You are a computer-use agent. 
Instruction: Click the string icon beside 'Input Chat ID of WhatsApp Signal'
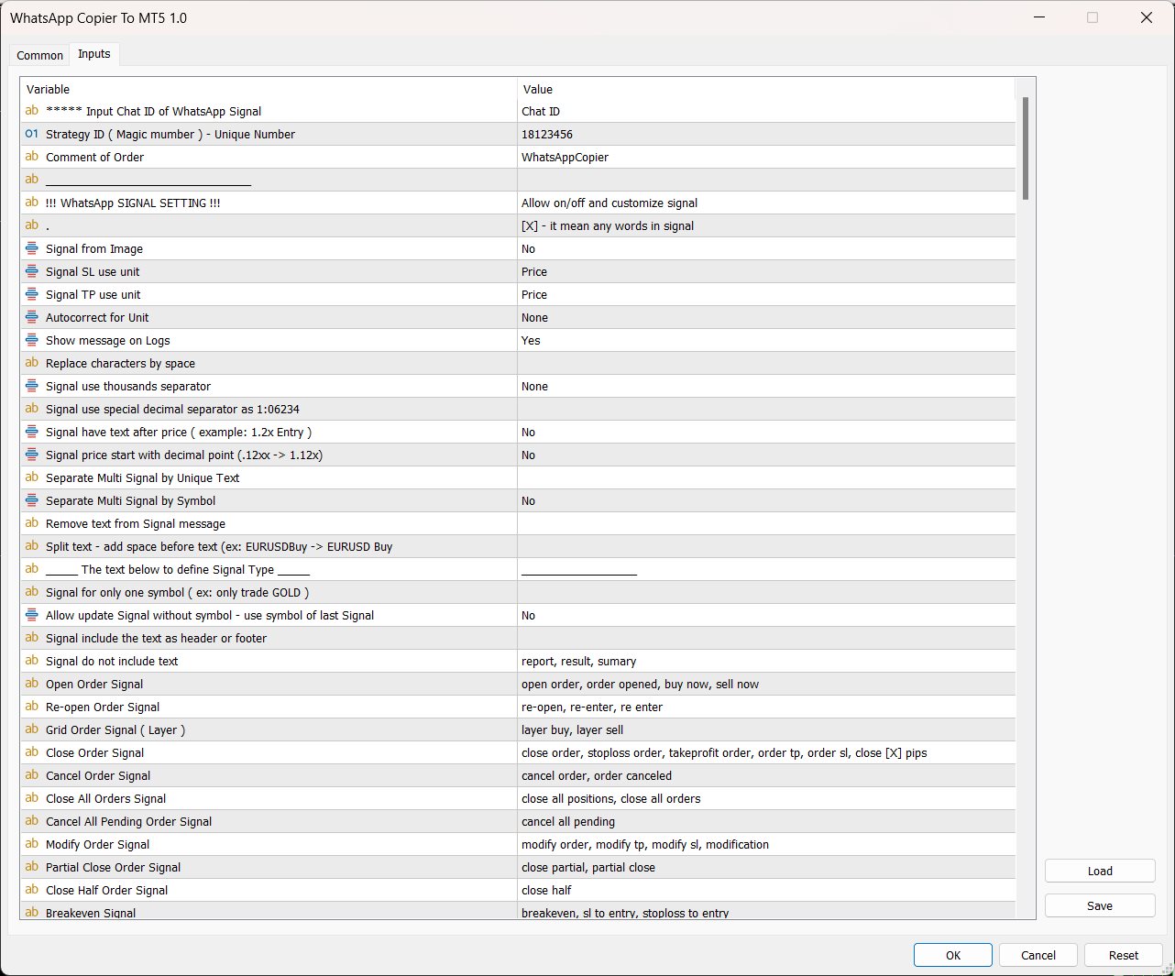pos(32,111)
